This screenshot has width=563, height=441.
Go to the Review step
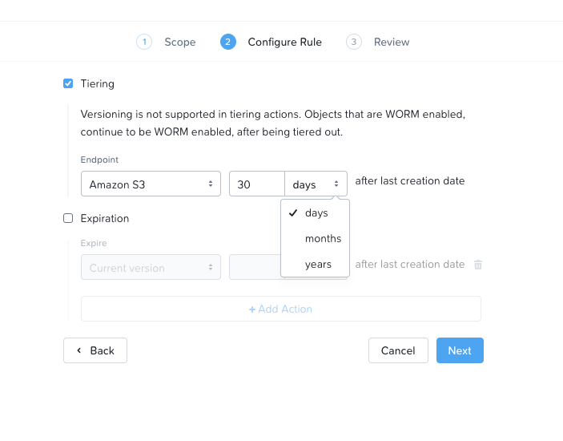(x=392, y=42)
